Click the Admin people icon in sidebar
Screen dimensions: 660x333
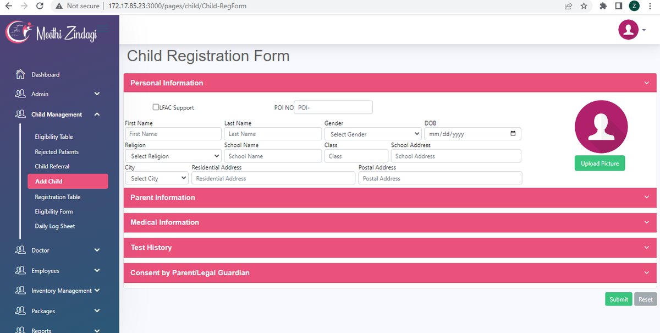20,94
